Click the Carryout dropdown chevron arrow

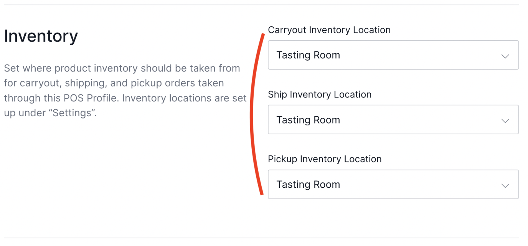pos(505,56)
